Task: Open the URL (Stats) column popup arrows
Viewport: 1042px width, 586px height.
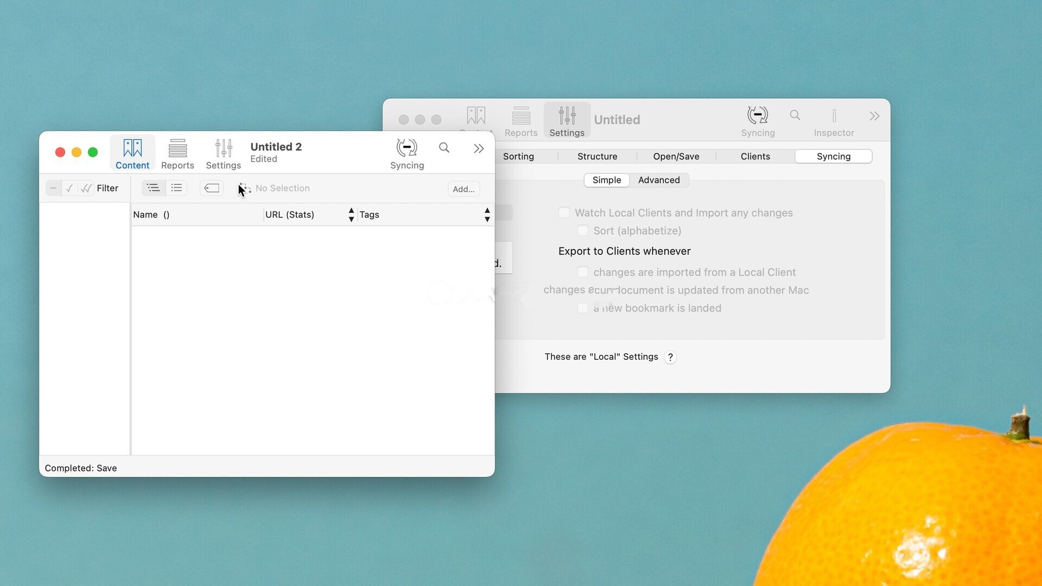Action: 351,214
